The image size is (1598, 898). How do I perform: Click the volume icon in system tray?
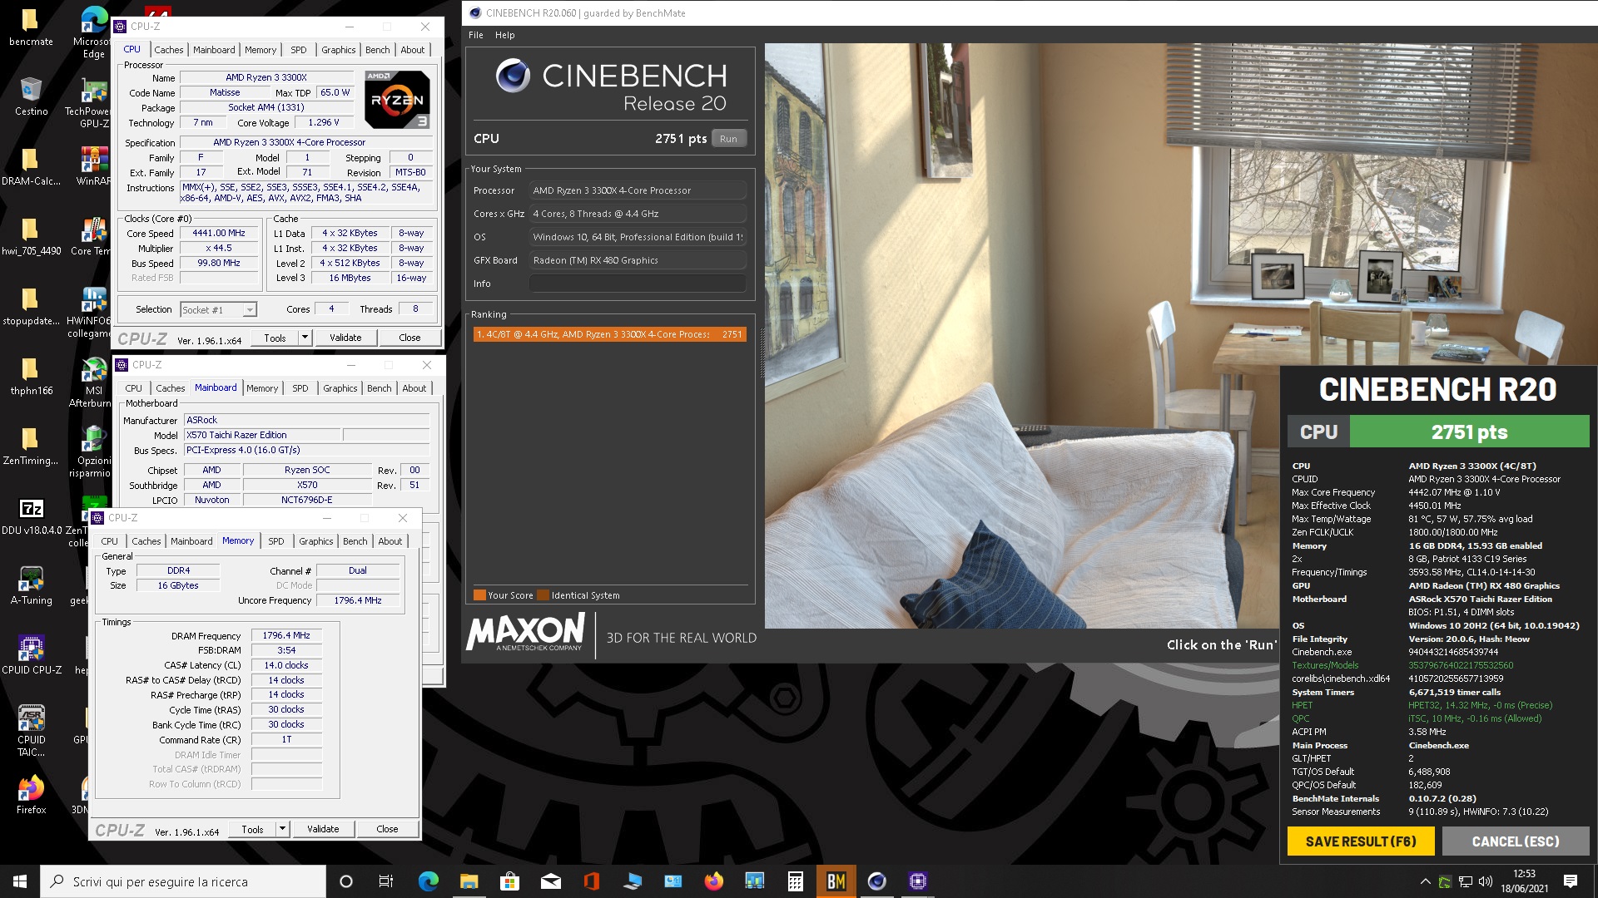tap(1486, 881)
